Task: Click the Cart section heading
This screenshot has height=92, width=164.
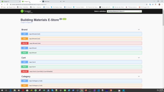Action: coord(24,58)
